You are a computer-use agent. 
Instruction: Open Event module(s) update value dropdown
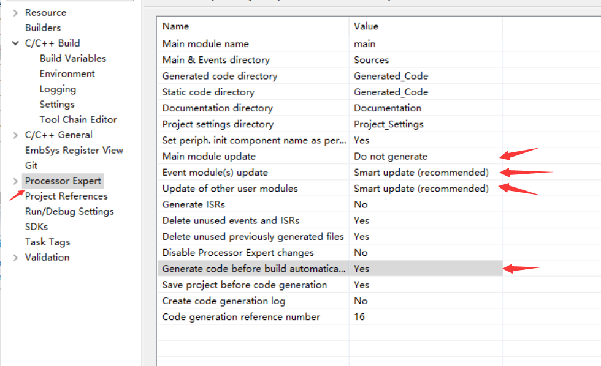coord(421,172)
